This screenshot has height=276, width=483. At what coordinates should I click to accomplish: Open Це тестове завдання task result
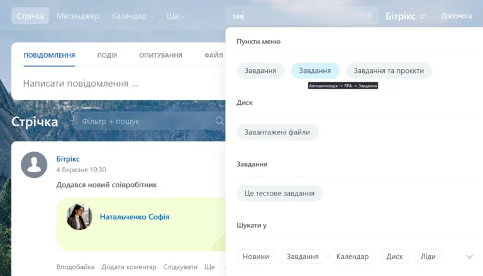coord(279,193)
